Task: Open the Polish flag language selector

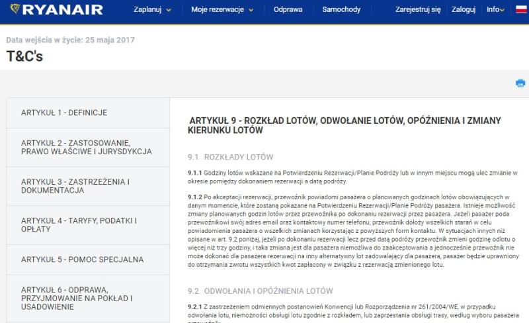Action: click(521, 9)
